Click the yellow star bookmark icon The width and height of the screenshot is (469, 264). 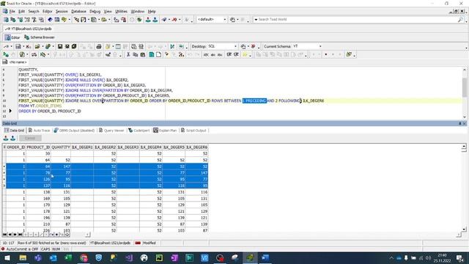(x=245, y=54)
